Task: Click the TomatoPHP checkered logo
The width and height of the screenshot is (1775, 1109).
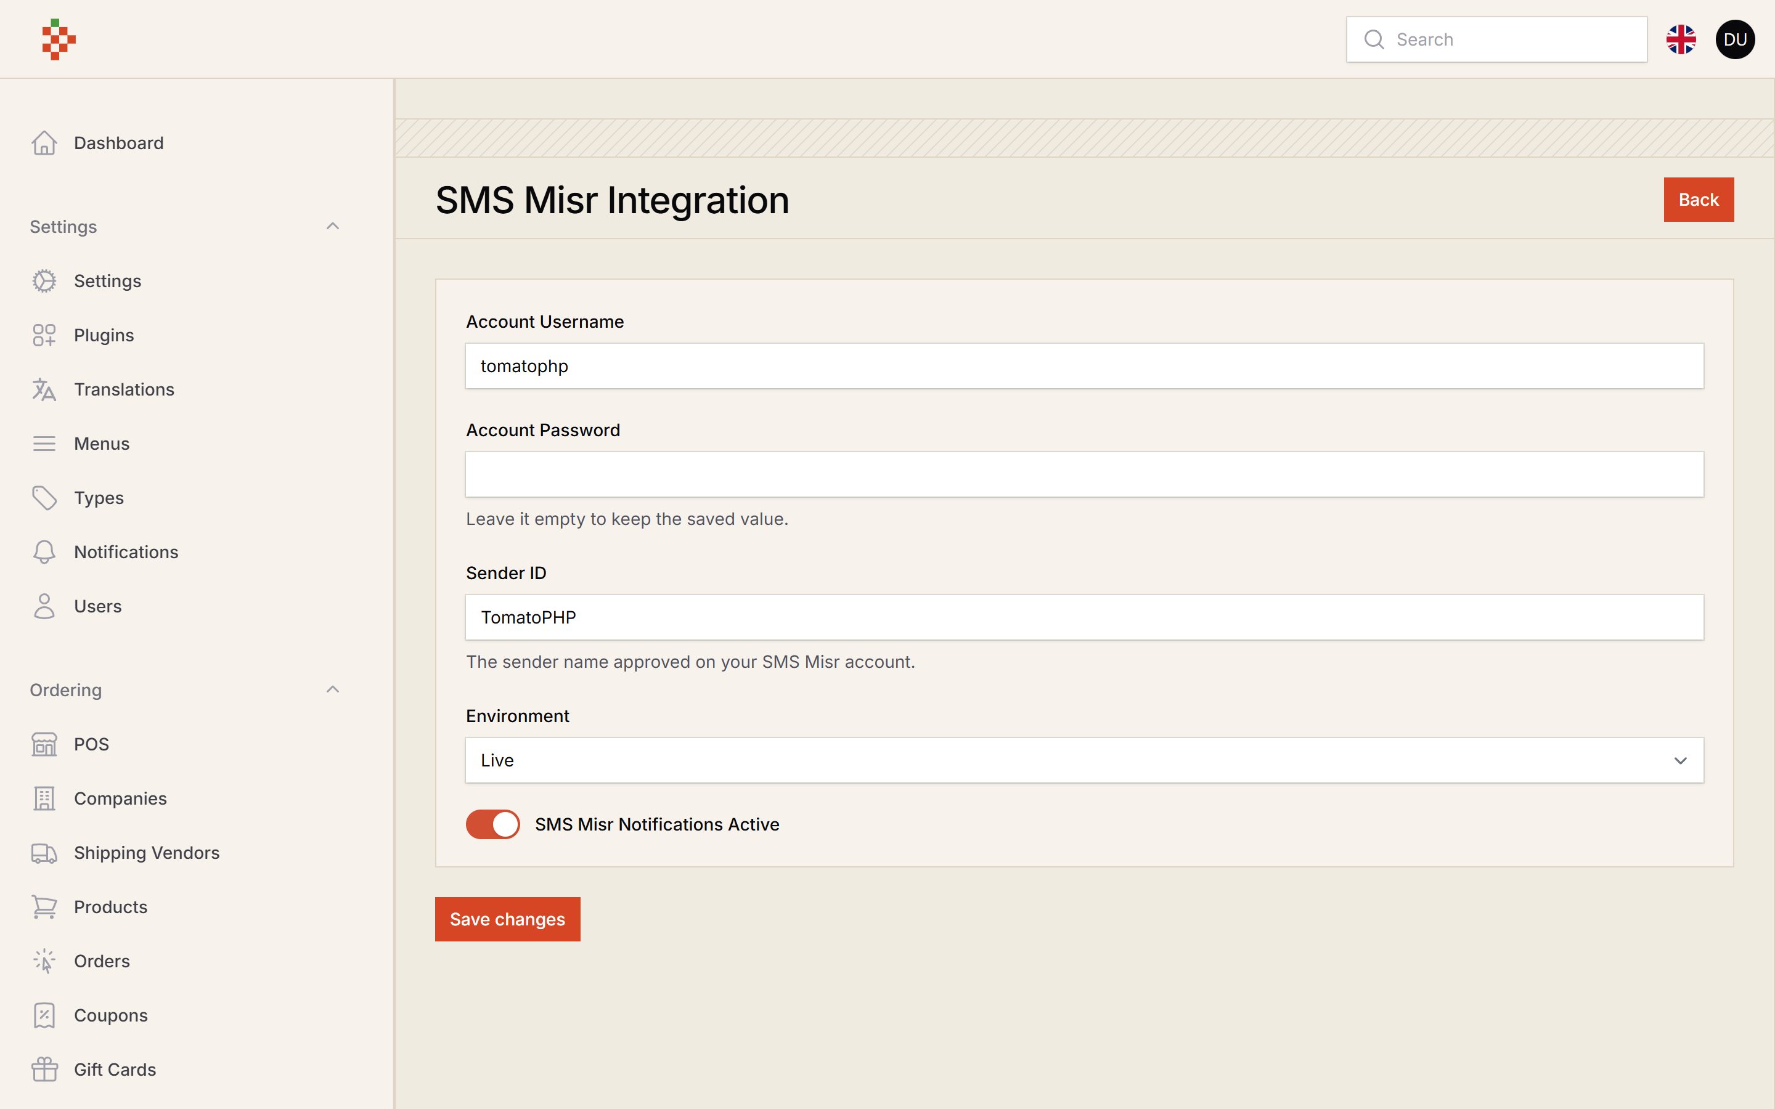Action: click(59, 39)
